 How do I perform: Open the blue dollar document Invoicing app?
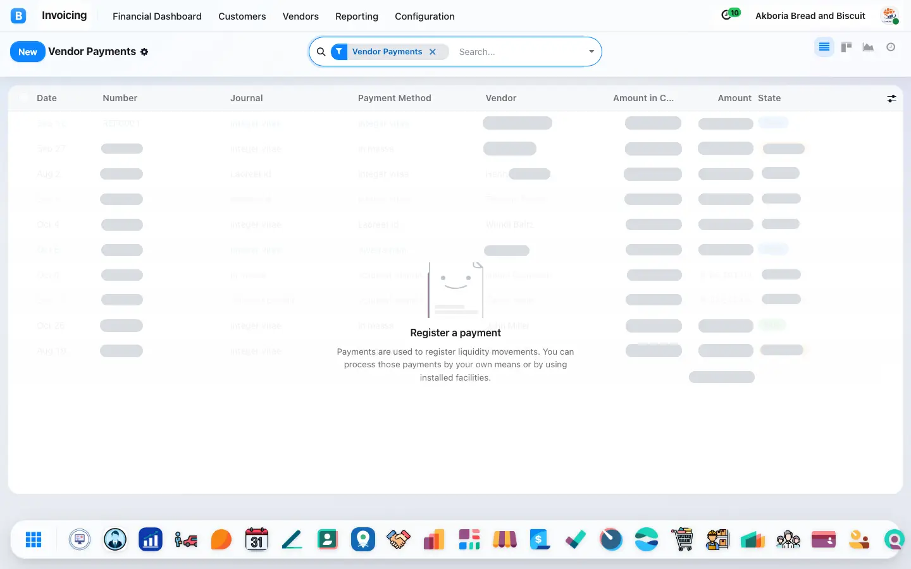(x=540, y=539)
